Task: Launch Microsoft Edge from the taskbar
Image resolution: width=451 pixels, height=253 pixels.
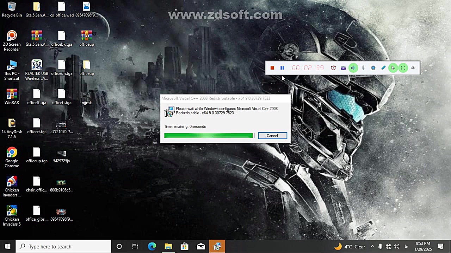Action: pos(152,246)
